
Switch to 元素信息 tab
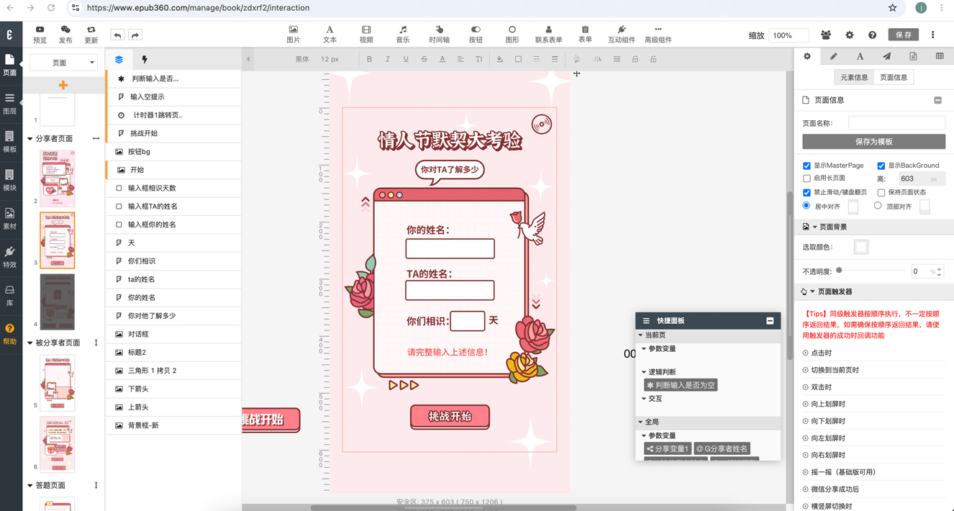tap(854, 77)
